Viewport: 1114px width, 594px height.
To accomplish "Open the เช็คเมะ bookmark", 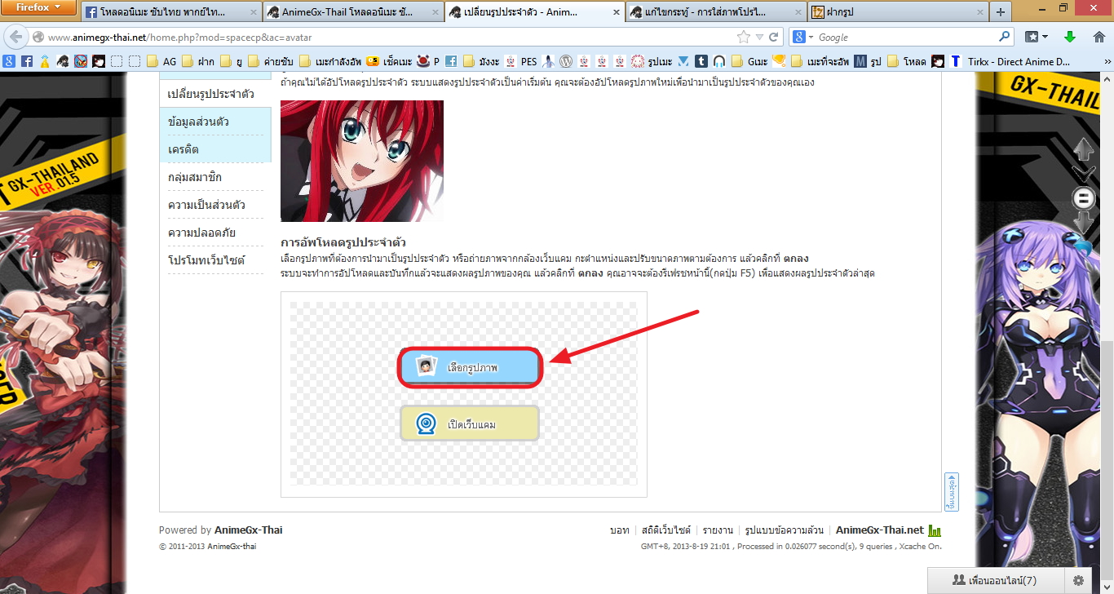I will [388, 61].
